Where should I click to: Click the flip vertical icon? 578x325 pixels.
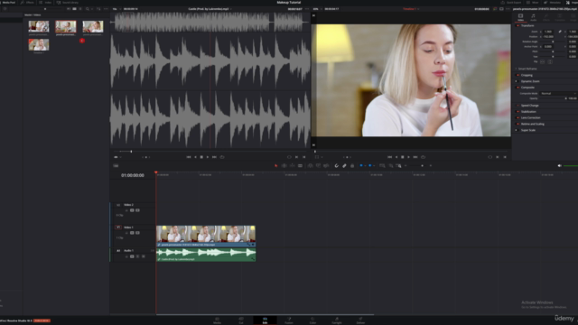[x=550, y=61]
